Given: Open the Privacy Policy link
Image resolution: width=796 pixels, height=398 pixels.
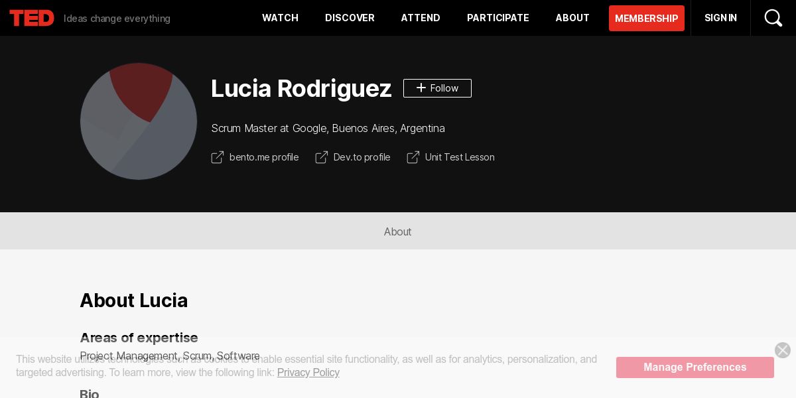Looking at the screenshot, I should 308,372.
